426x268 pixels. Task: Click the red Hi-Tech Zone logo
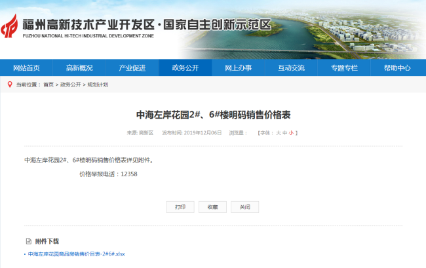tap(10, 26)
